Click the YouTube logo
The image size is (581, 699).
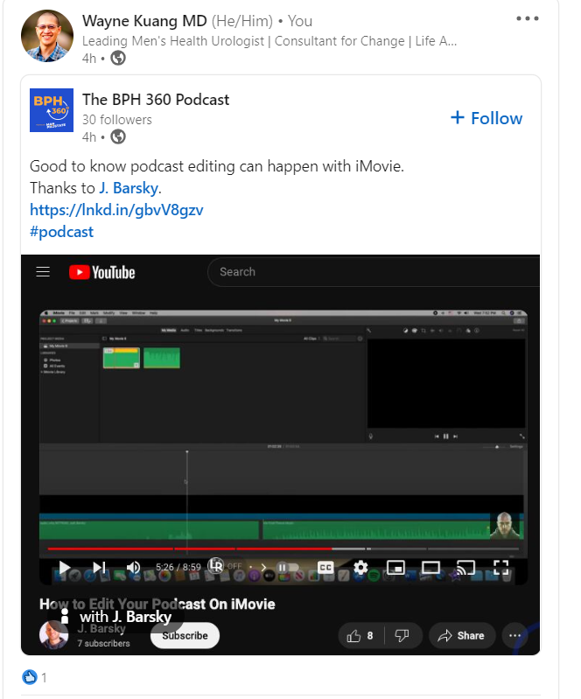102,272
